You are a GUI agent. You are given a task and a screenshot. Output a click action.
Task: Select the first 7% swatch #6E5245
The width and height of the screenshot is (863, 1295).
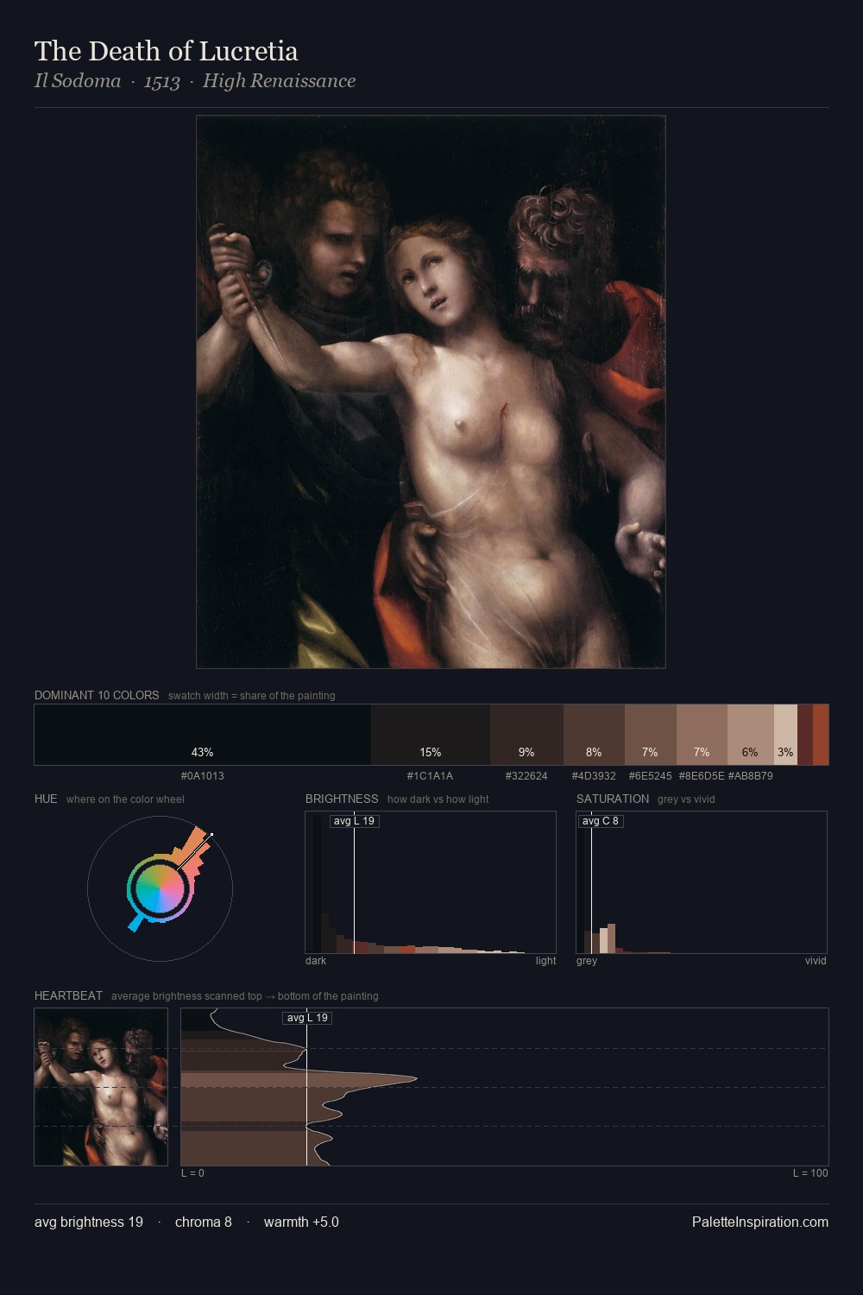pos(651,735)
